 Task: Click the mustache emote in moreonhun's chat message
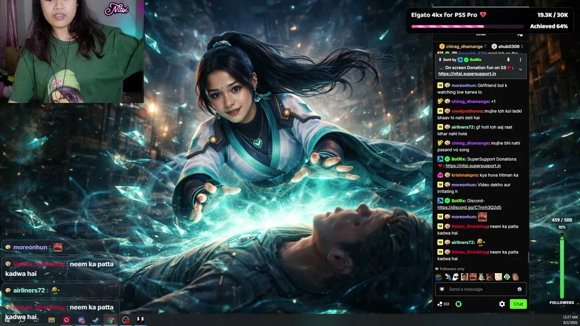click(x=483, y=217)
